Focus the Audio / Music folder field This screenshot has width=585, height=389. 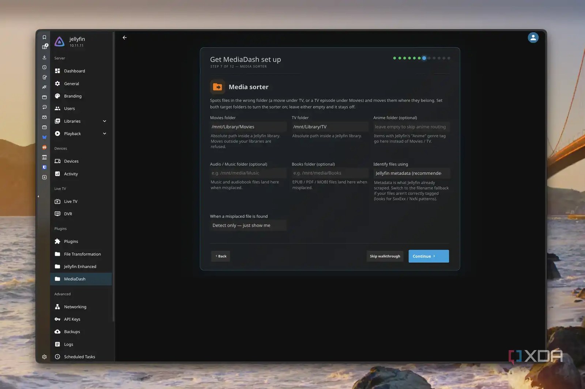tap(248, 173)
